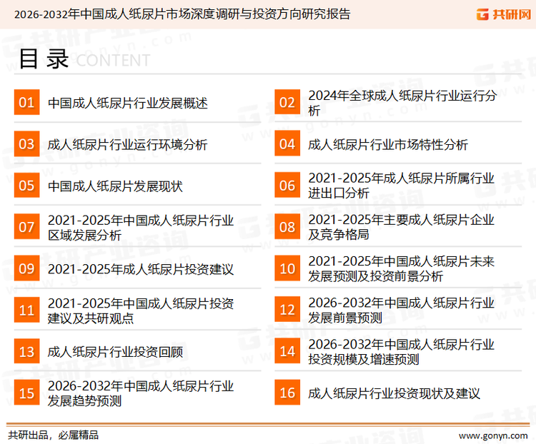Click the orange 01 number box
Image resolution: width=536 pixels, height=444 pixels.
coord(26,102)
